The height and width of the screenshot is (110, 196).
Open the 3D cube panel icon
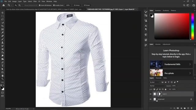click(x=146, y=35)
